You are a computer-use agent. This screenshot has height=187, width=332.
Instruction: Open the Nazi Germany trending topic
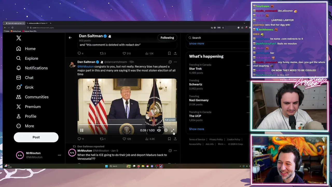pyautogui.click(x=199, y=100)
